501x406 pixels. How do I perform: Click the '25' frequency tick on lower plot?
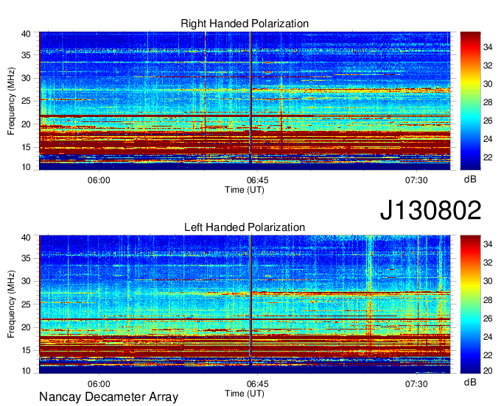point(26,304)
